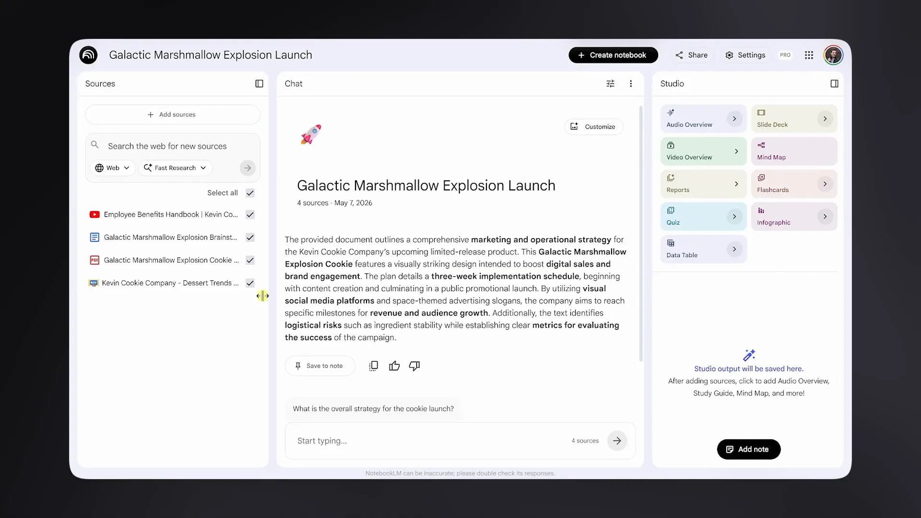Screen dimensions: 921x518
Task: Save the summary to note
Action: [x=320, y=366]
